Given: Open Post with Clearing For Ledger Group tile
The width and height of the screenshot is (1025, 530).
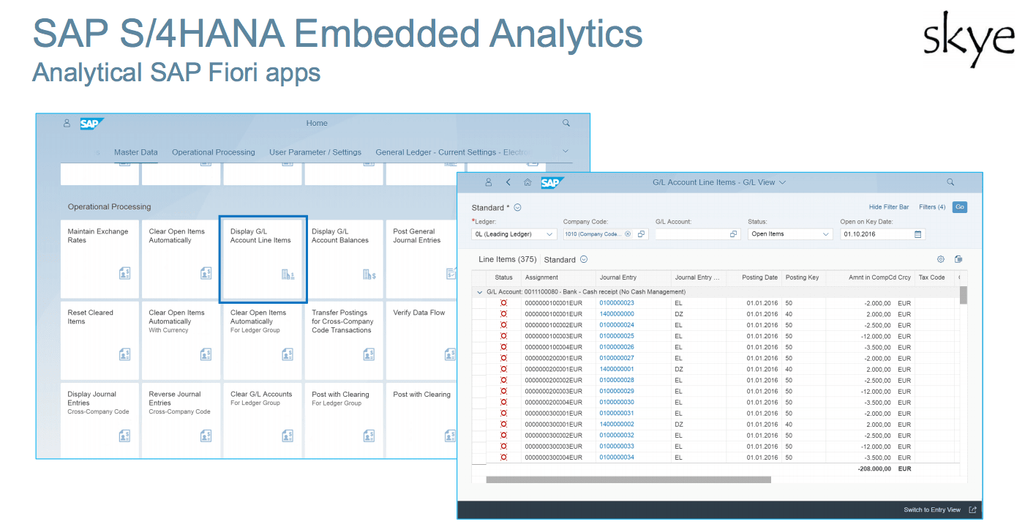Looking at the screenshot, I should (343, 422).
